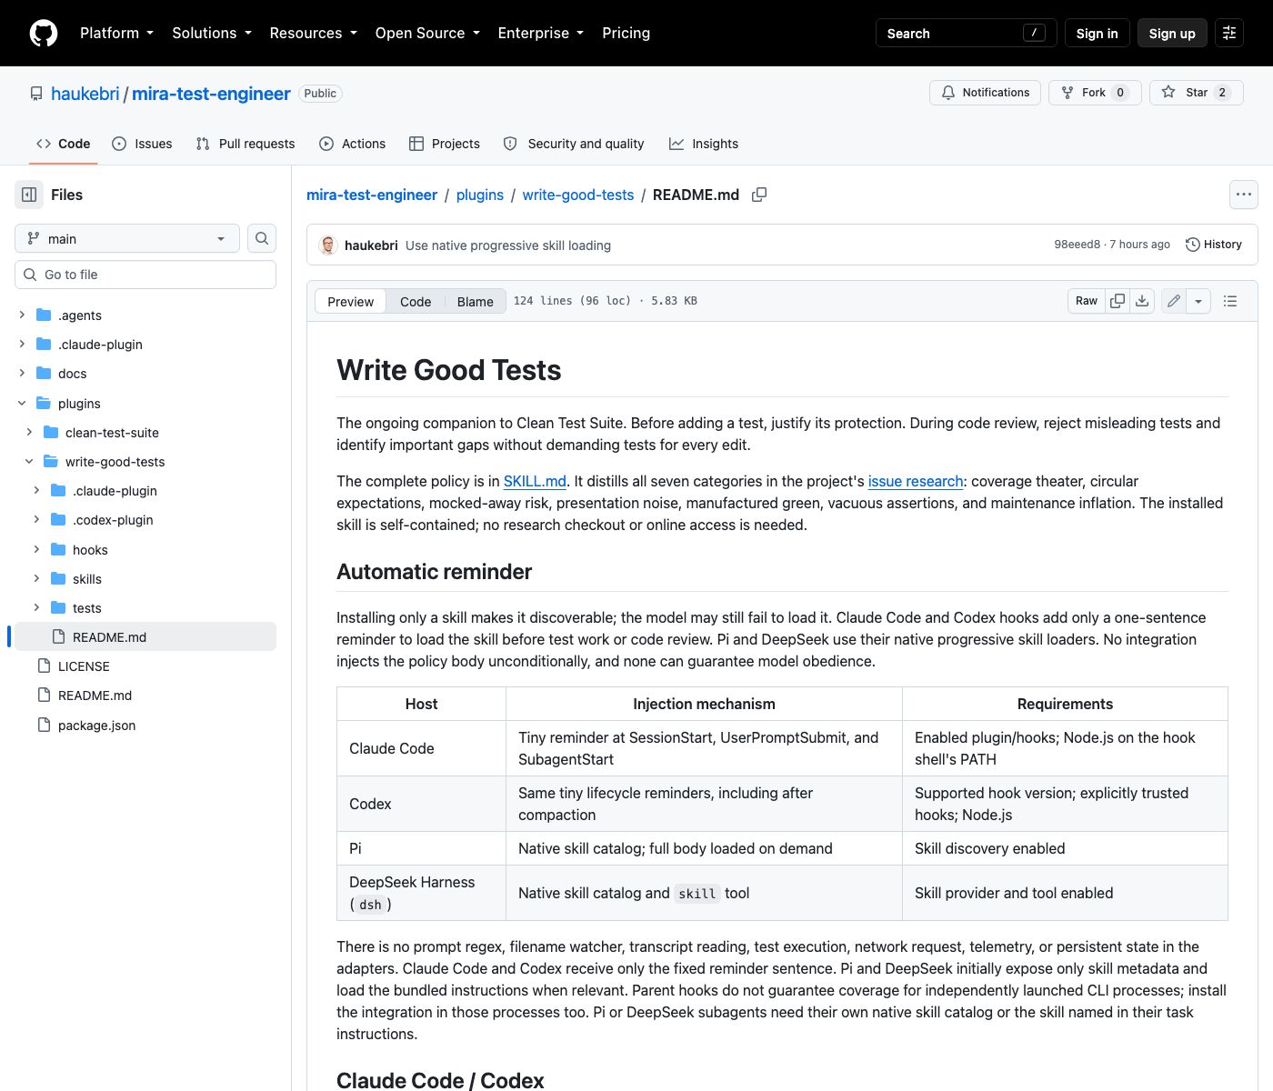Switch to the Pull requests tab
This screenshot has width=1273, height=1091.
point(246,144)
